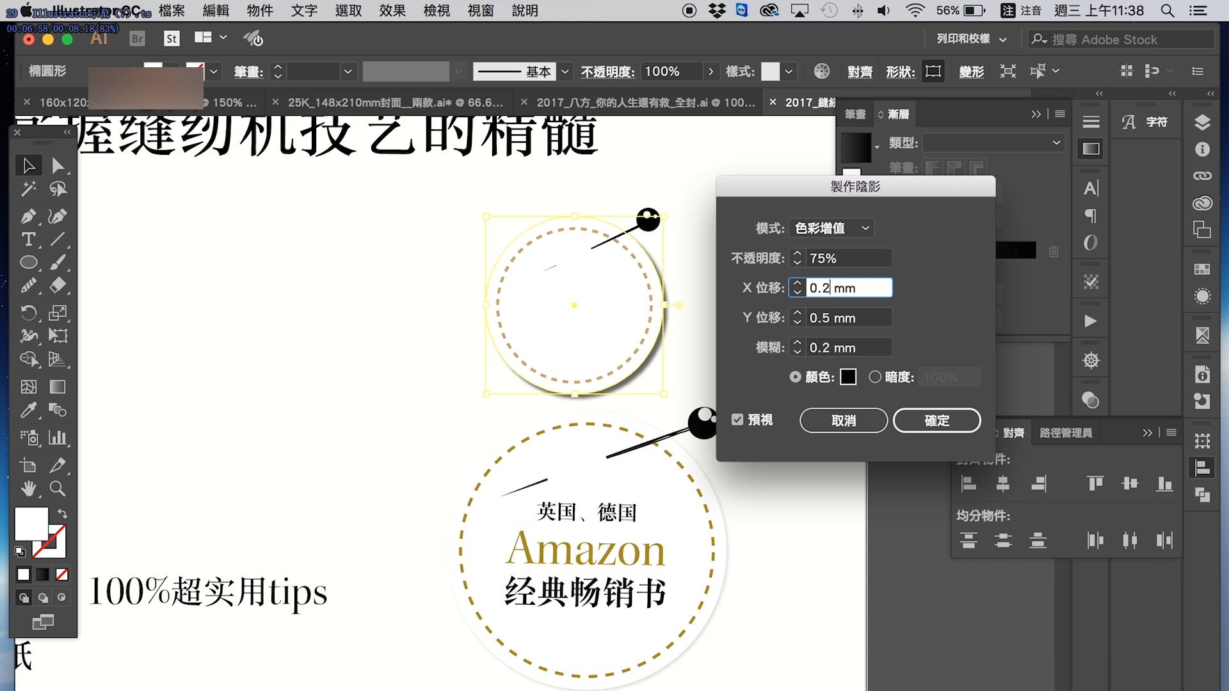Select the Hand tool
The height and width of the screenshot is (691, 1229).
click(29, 489)
